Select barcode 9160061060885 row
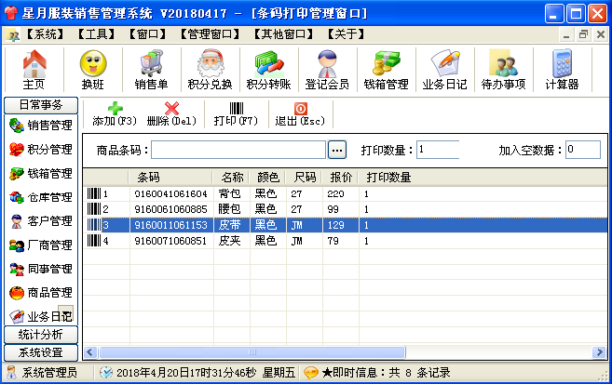The height and width of the screenshot is (384, 612). click(346, 209)
